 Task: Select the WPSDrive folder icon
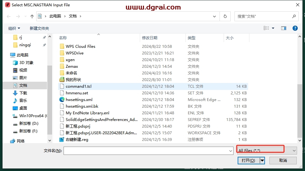(62, 53)
